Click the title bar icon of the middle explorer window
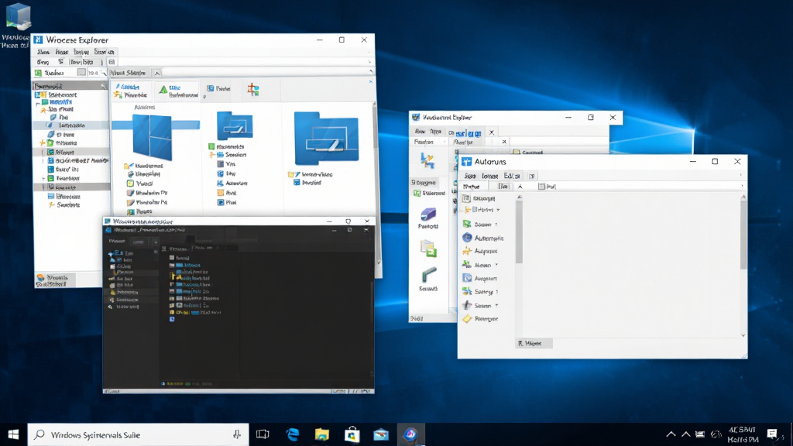The width and height of the screenshot is (793, 446). 416,117
